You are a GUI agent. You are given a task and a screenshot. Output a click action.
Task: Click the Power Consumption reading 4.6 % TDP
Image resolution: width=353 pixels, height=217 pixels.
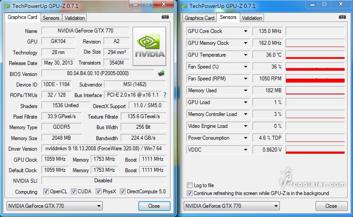[x=268, y=138]
